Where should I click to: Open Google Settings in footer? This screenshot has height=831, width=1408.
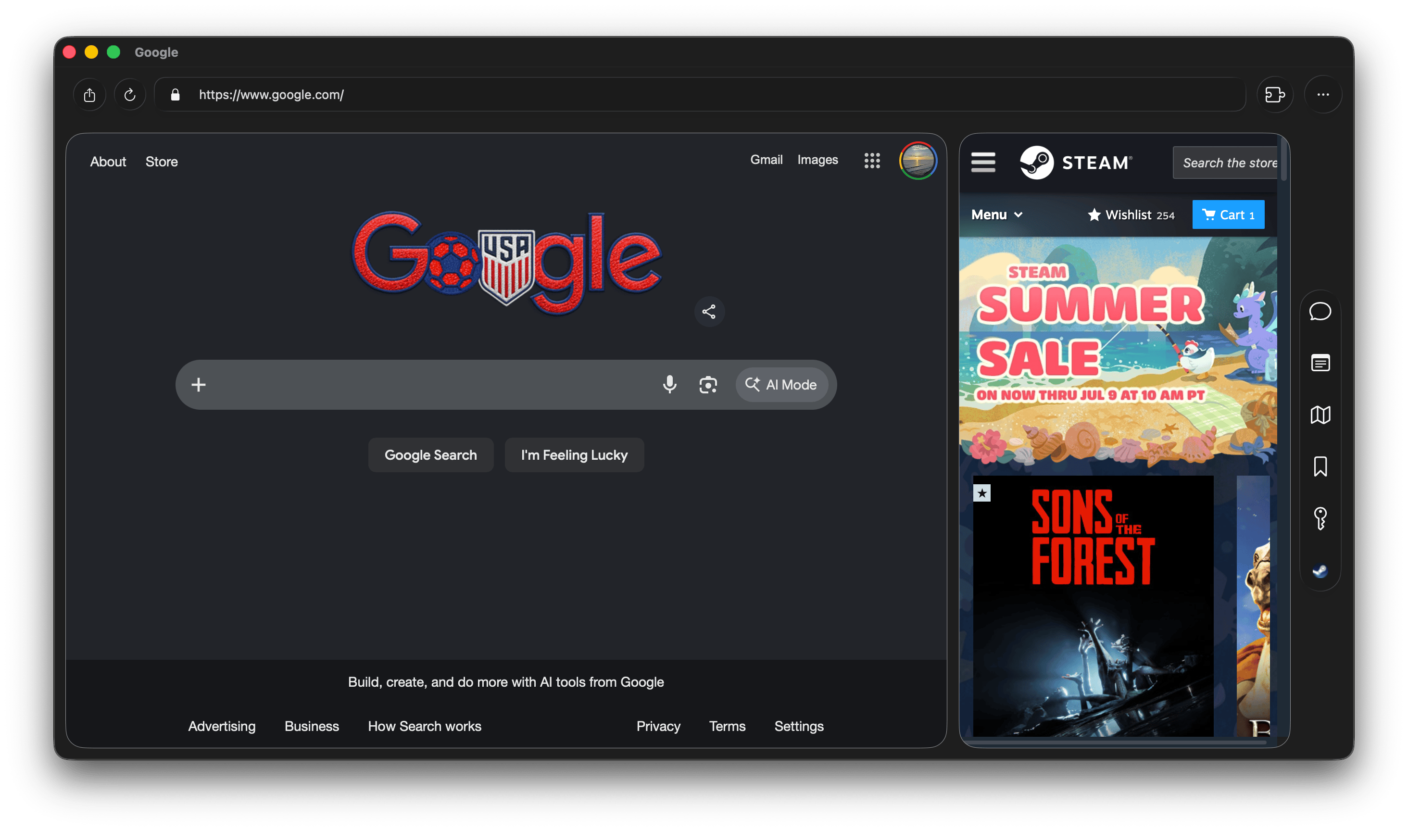(x=798, y=726)
